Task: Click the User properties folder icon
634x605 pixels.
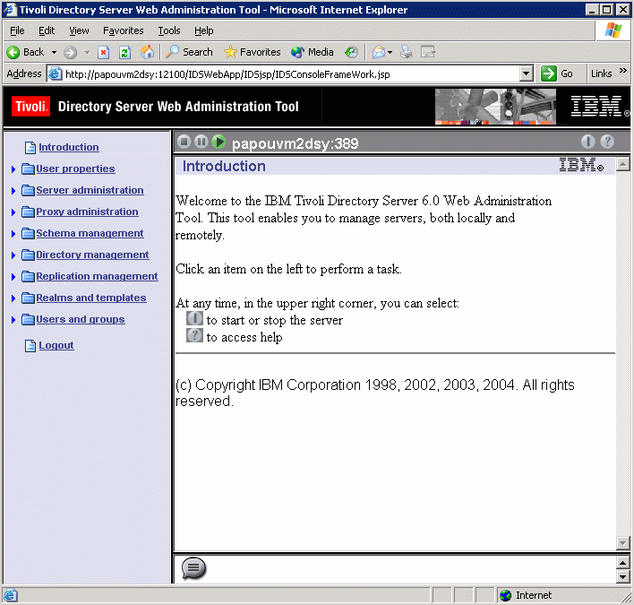Action: tap(28, 169)
